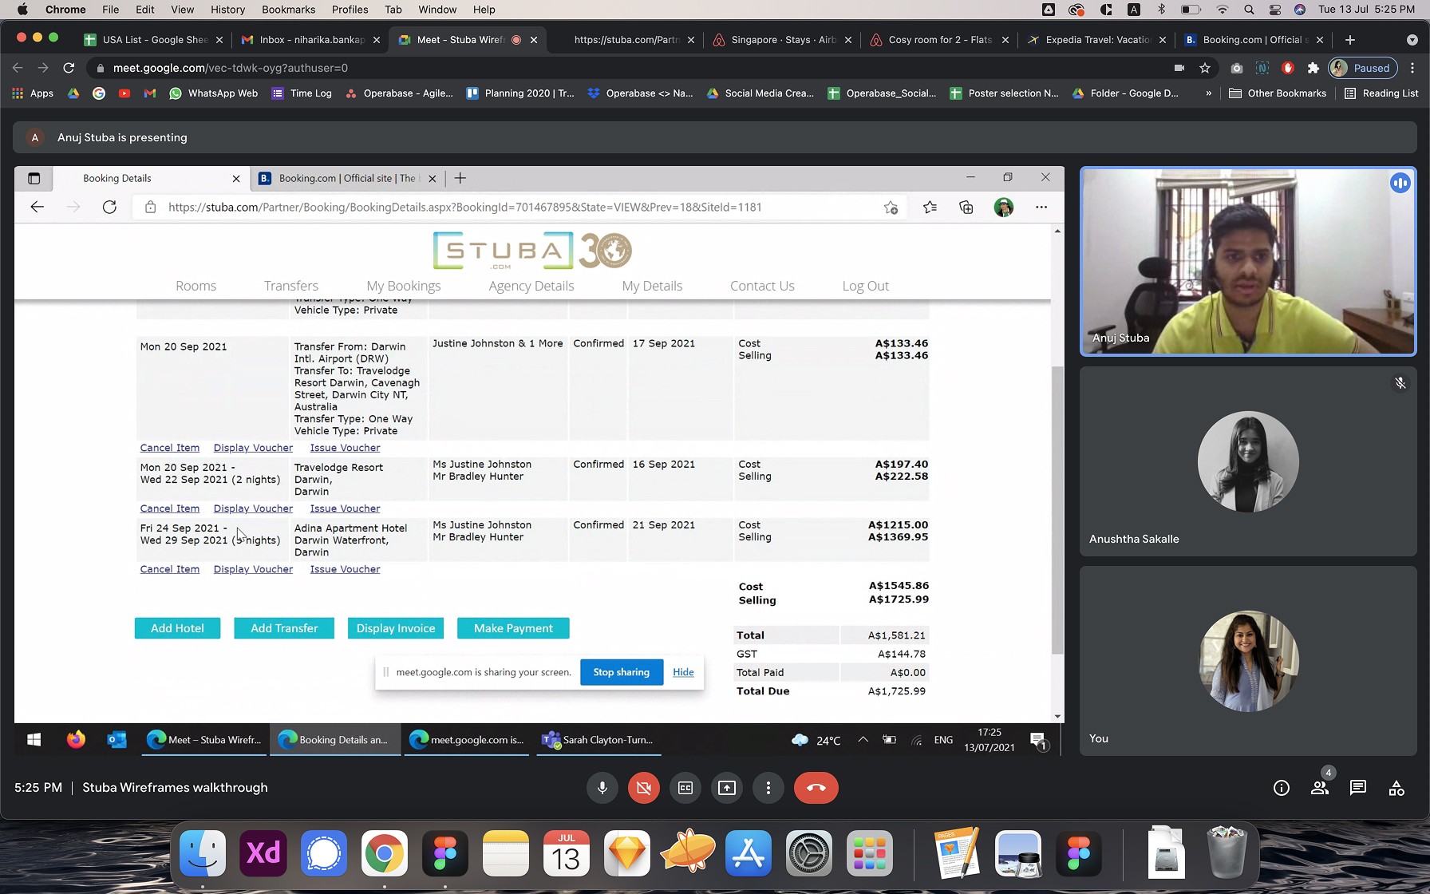Open System Preferences from the Dock

tap(809, 853)
